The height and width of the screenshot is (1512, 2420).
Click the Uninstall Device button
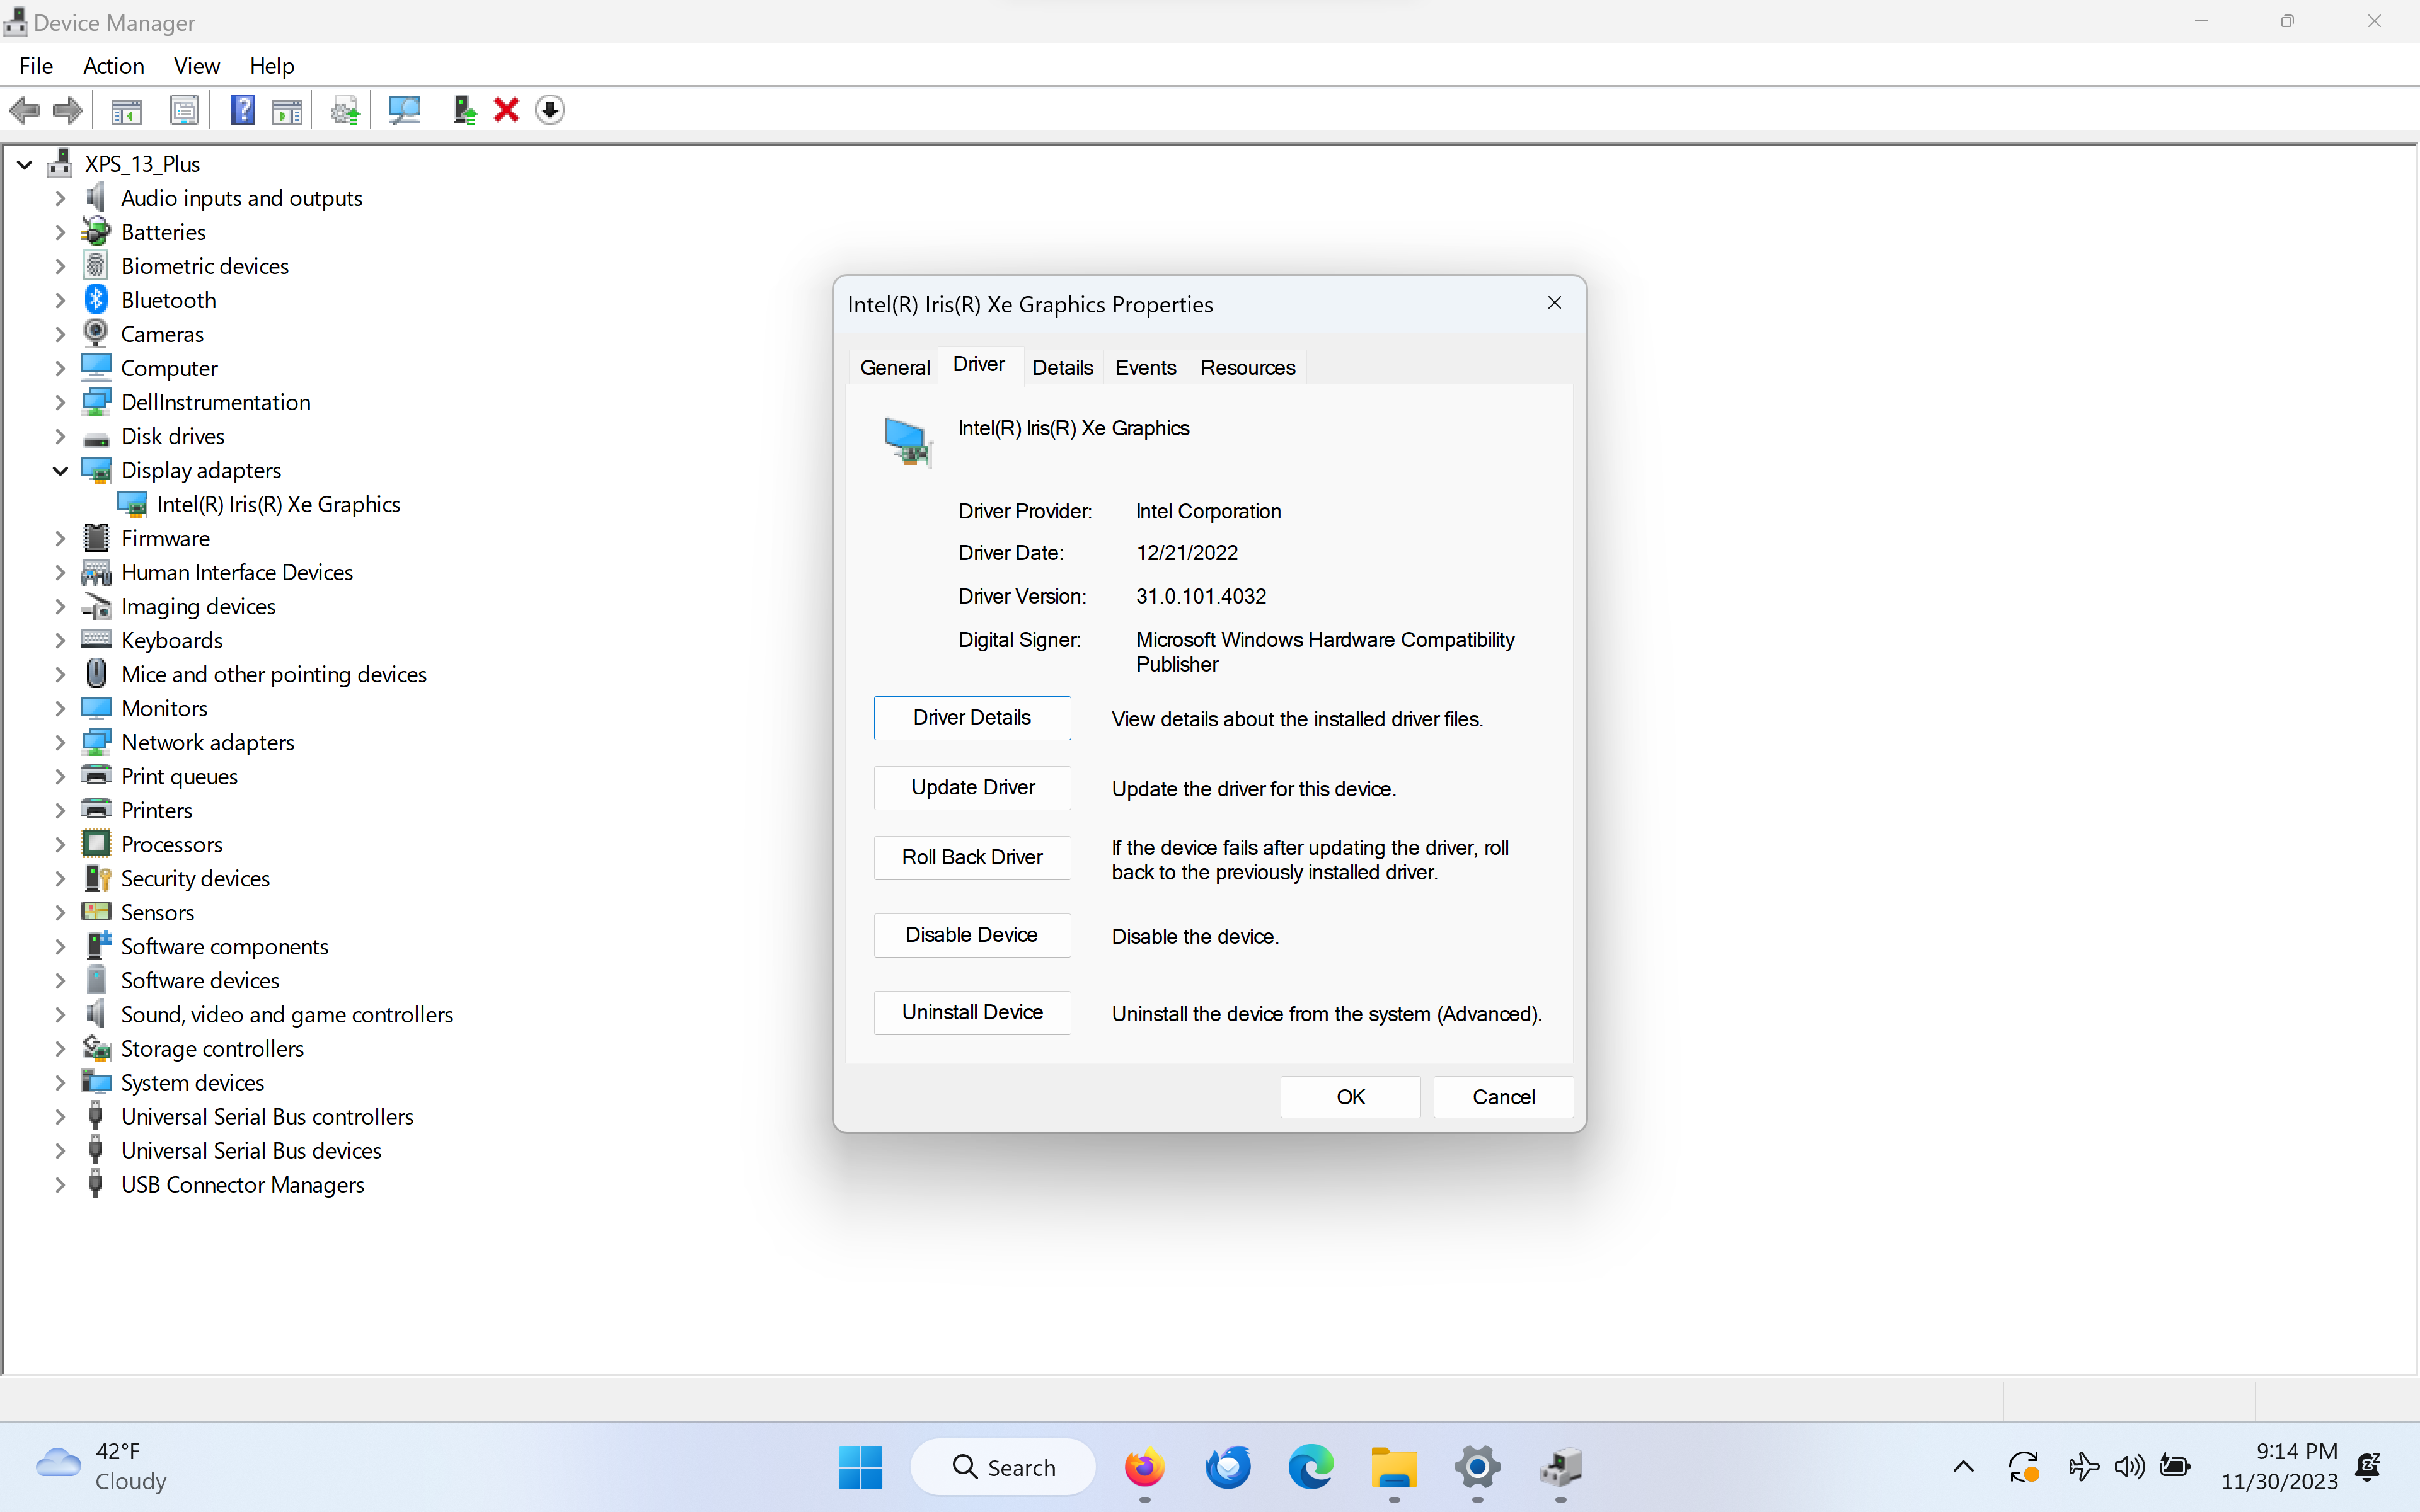click(971, 1012)
